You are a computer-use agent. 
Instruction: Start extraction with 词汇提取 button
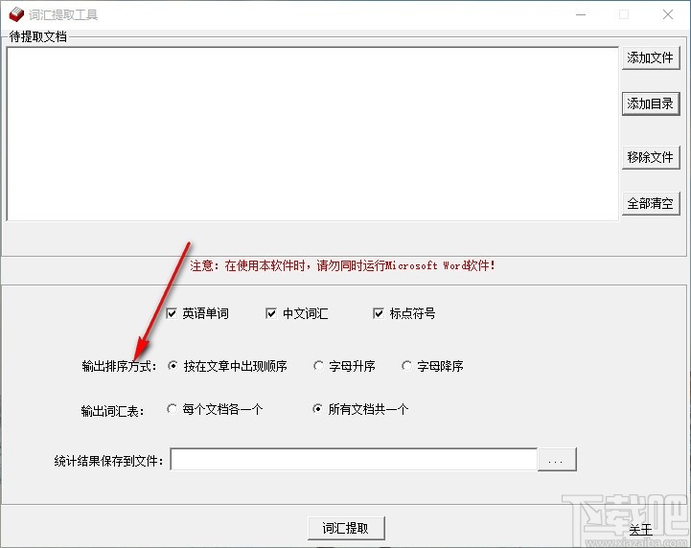click(346, 528)
